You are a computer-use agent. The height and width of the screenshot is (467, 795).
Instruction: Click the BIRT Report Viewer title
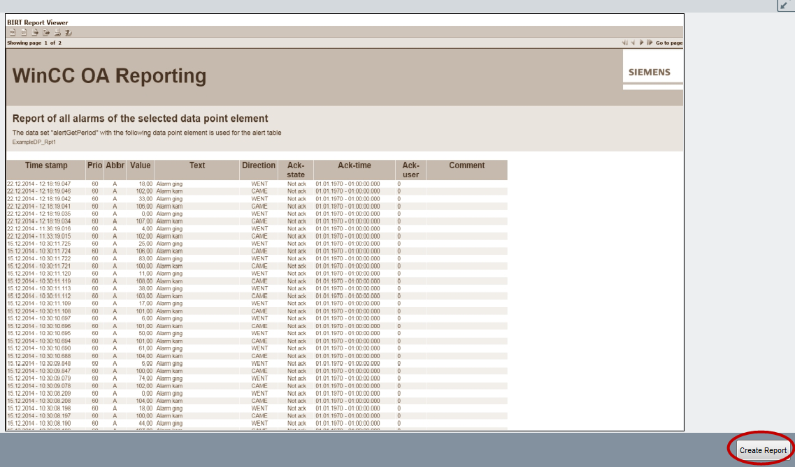(x=38, y=23)
